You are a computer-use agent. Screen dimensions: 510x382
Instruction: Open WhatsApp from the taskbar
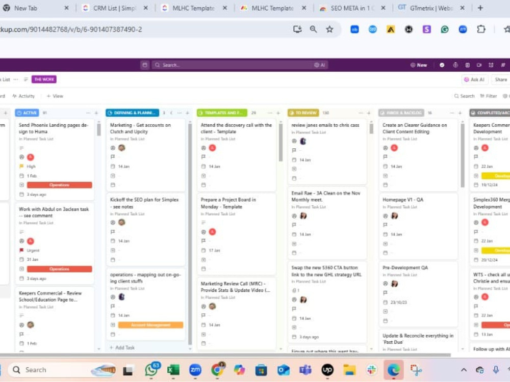(x=151, y=370)
